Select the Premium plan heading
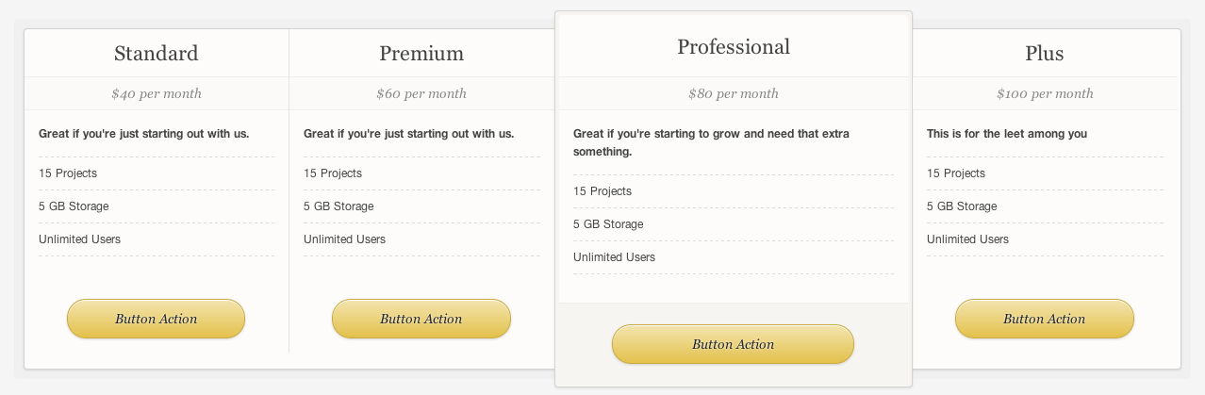Screen dimensions: 1205x395 point(421,53)
